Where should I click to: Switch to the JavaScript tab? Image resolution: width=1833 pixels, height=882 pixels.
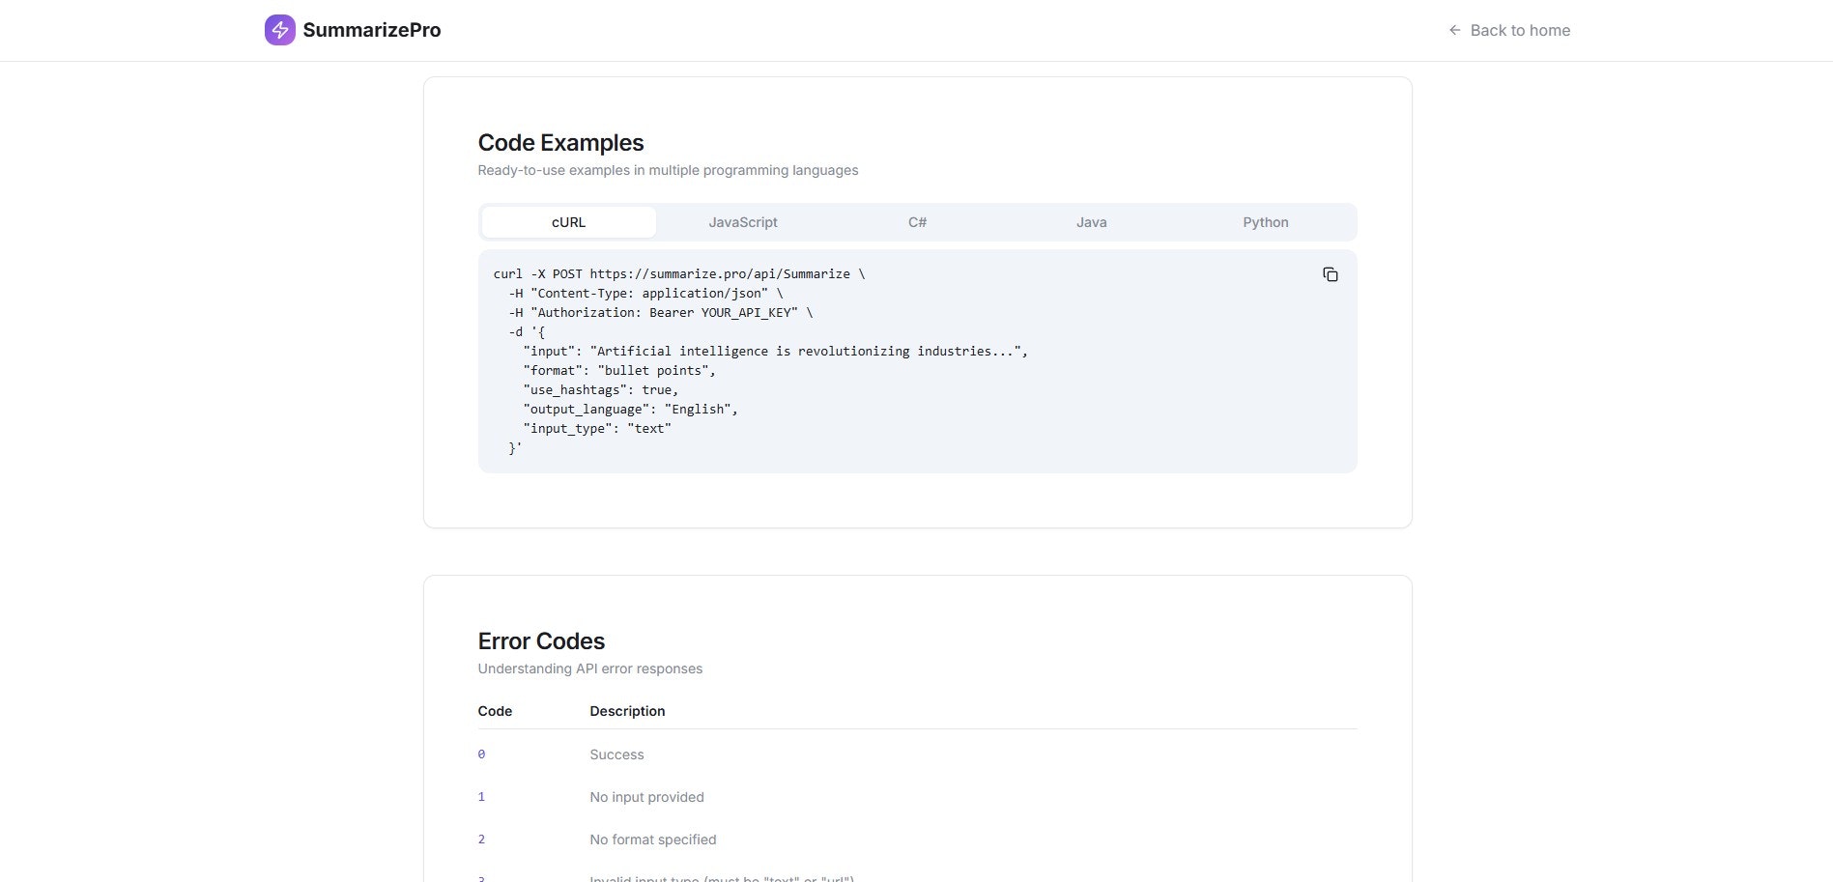[743, 222]
